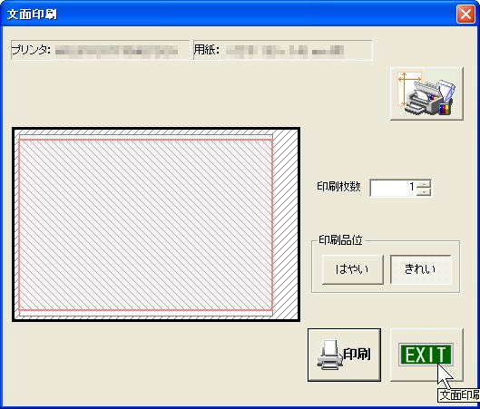This screenshot has width=480, height=409.
Task: Click the orange paper-size arrows on the setup icon
Action: (x=409, y=89)
